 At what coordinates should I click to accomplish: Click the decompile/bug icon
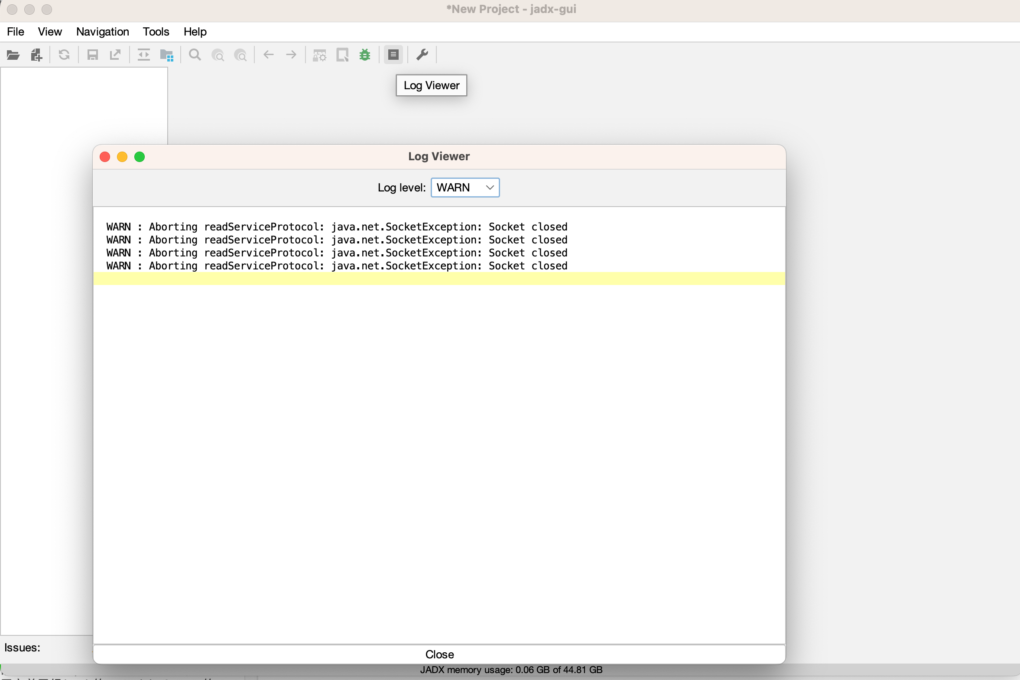365,54
